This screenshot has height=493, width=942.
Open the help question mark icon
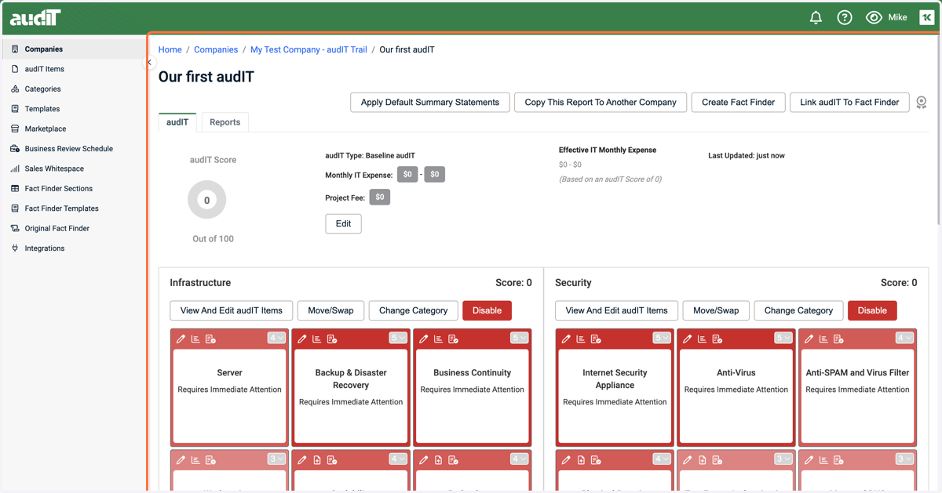pos(845,17)
